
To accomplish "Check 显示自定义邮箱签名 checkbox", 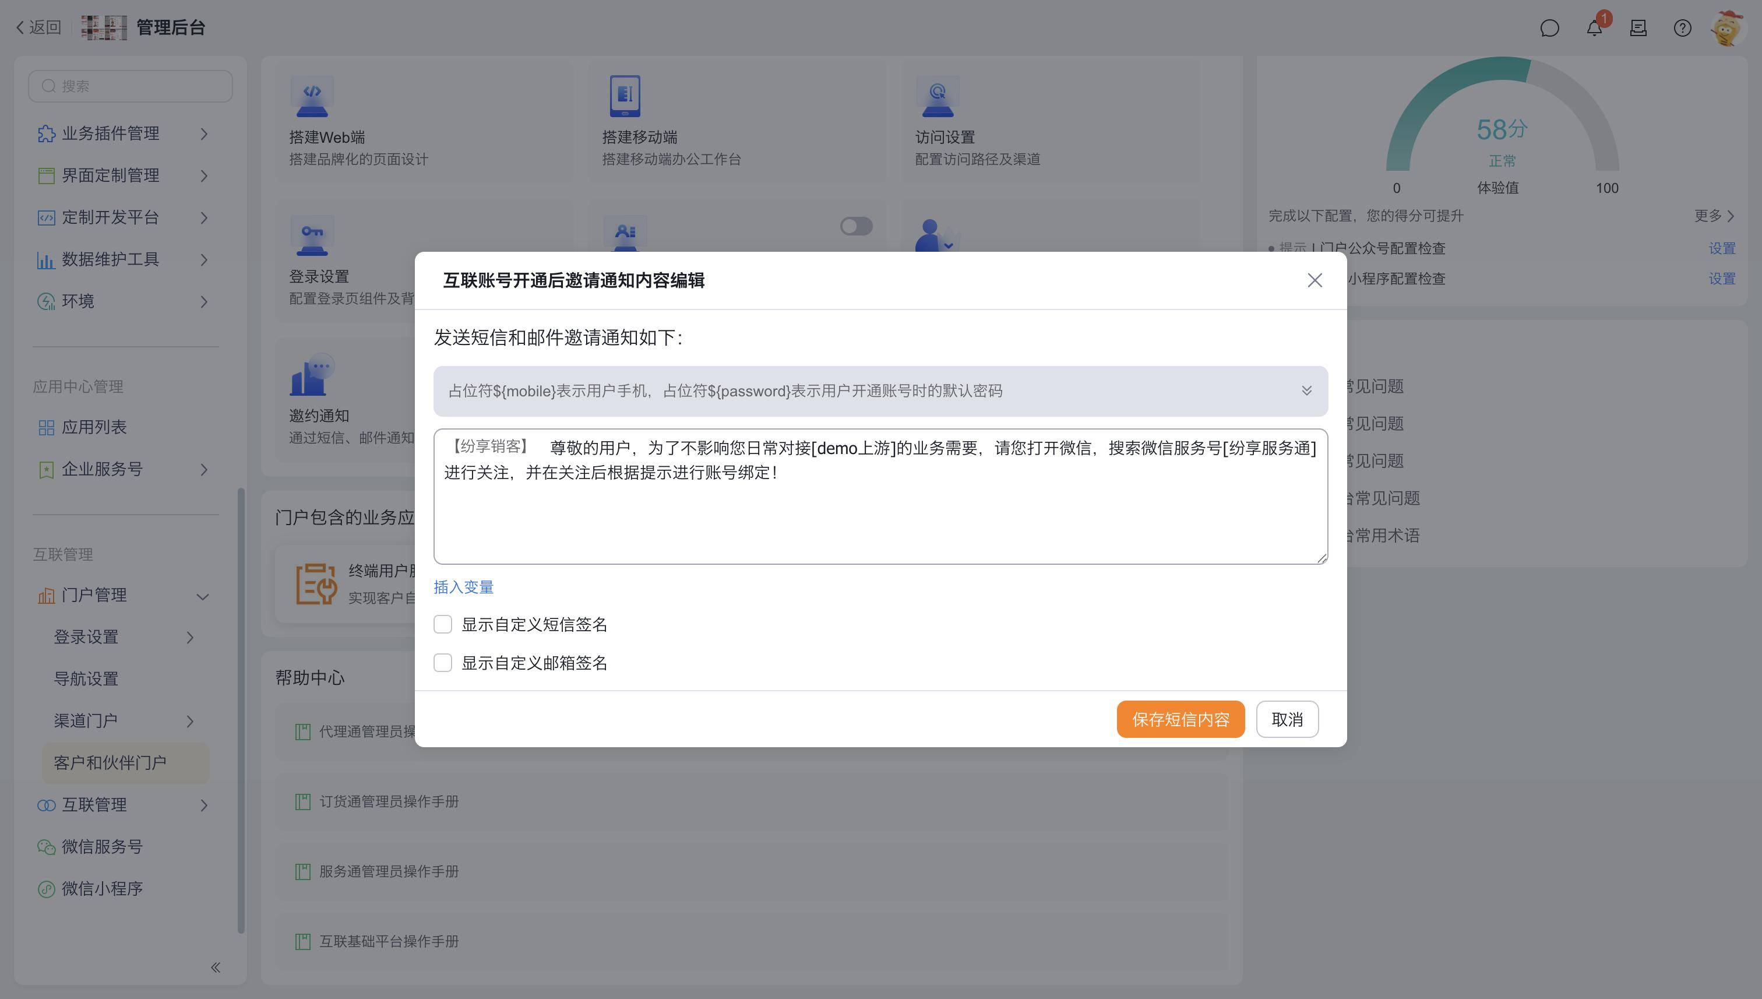I will (x=443, y=663).
